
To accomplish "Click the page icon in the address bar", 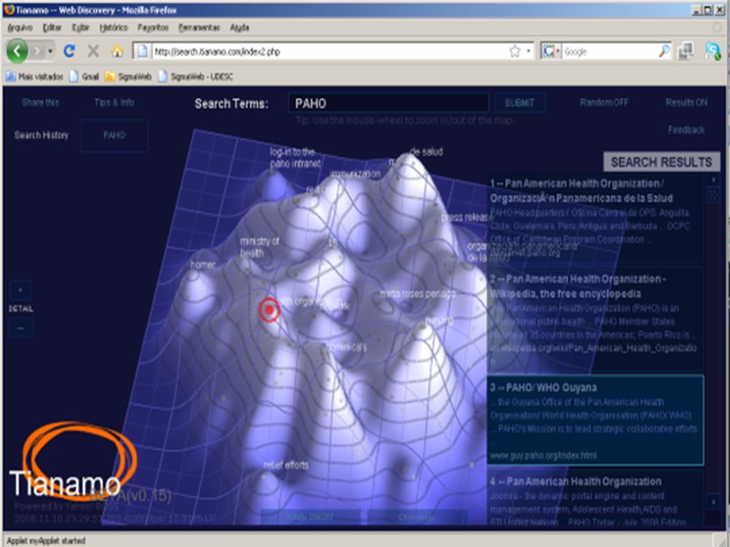I will pos(142,51).
